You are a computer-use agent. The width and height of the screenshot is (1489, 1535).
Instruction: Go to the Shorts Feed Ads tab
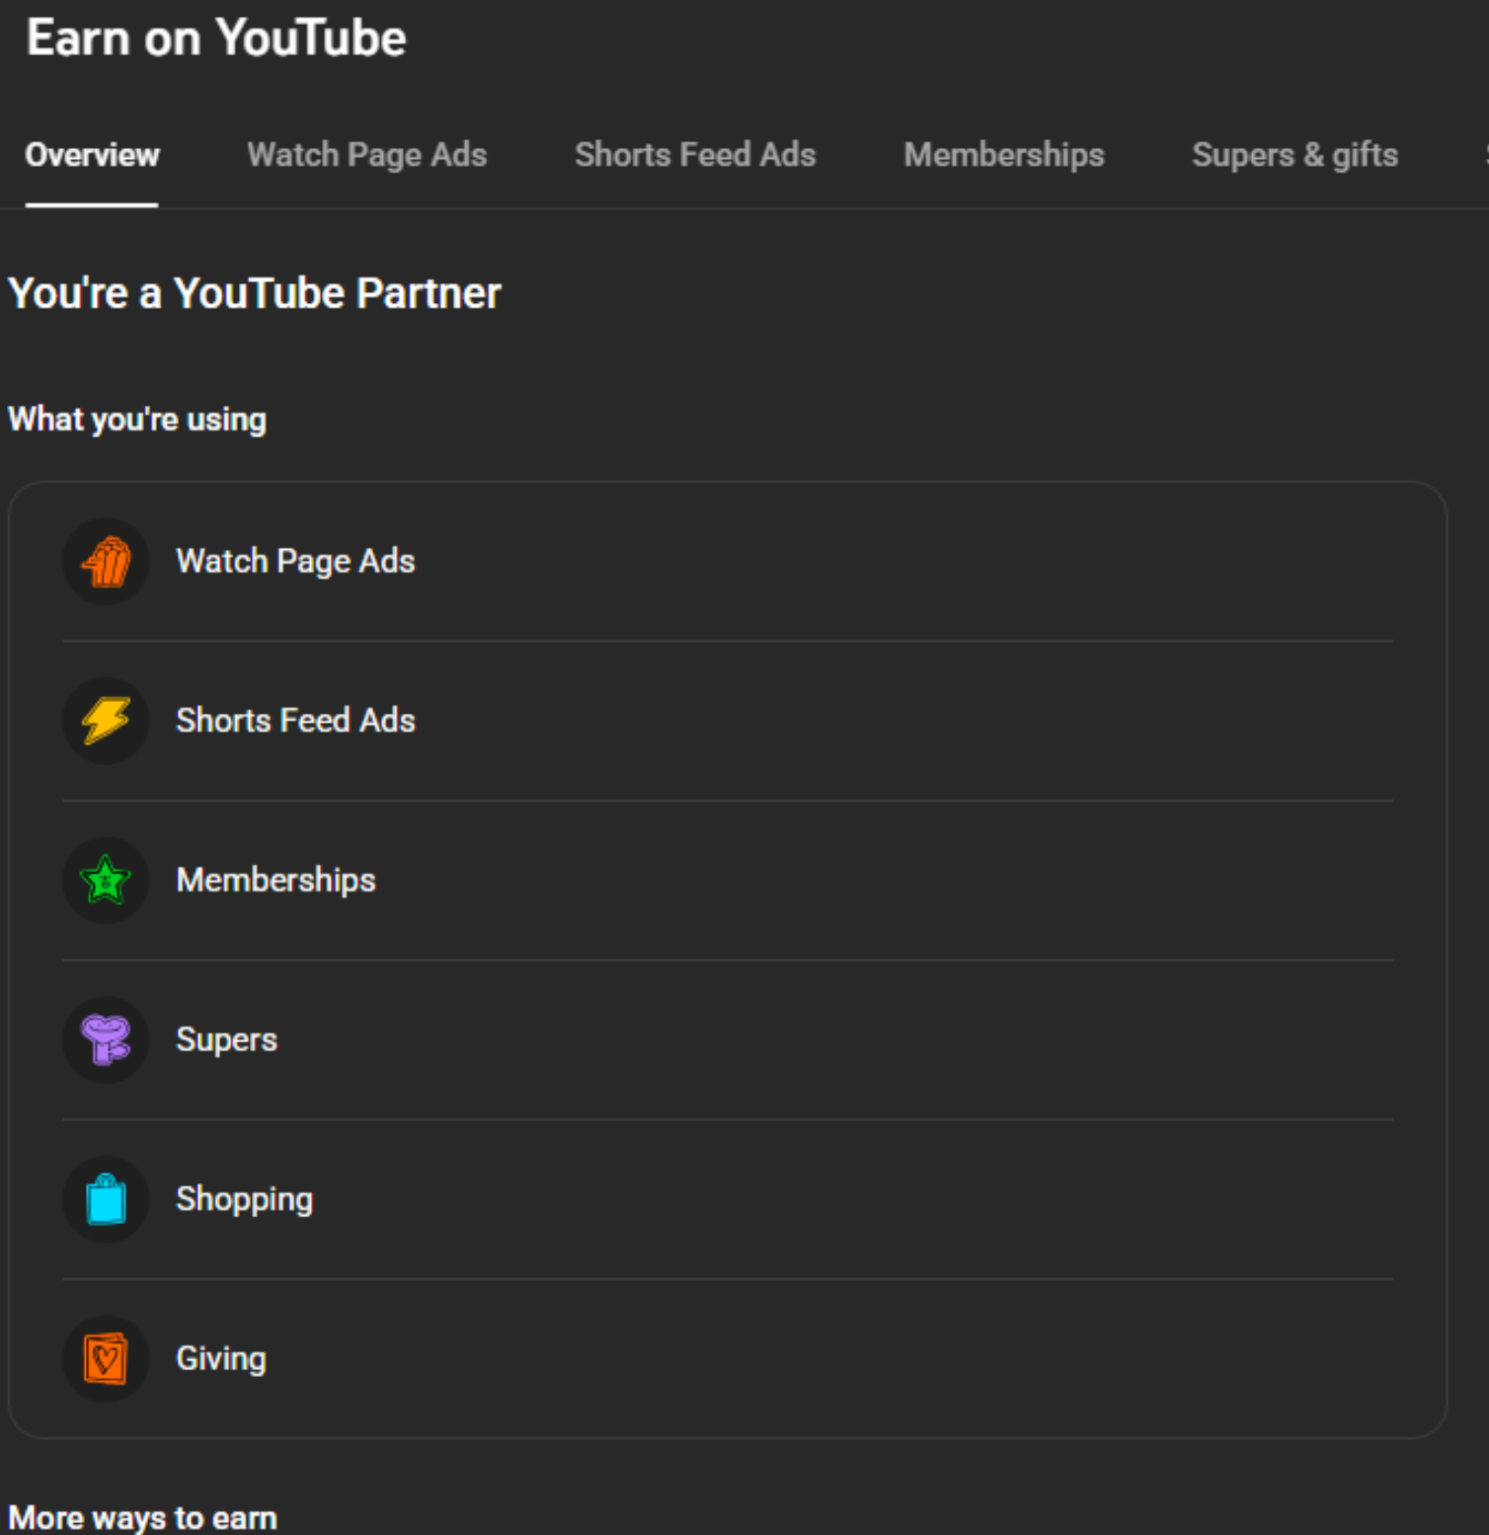click(695, 155)
